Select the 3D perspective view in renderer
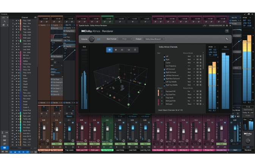Screen dimensions: 255x167 point(109,50)
